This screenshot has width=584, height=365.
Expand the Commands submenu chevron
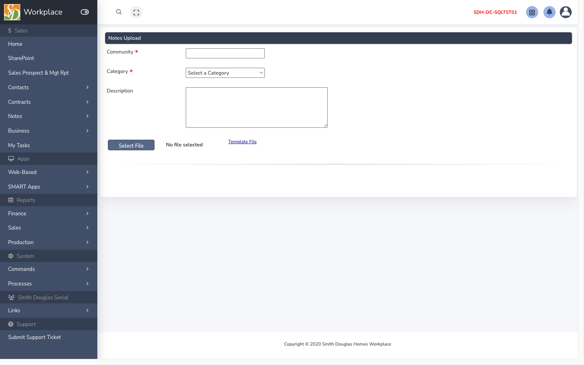87,269
